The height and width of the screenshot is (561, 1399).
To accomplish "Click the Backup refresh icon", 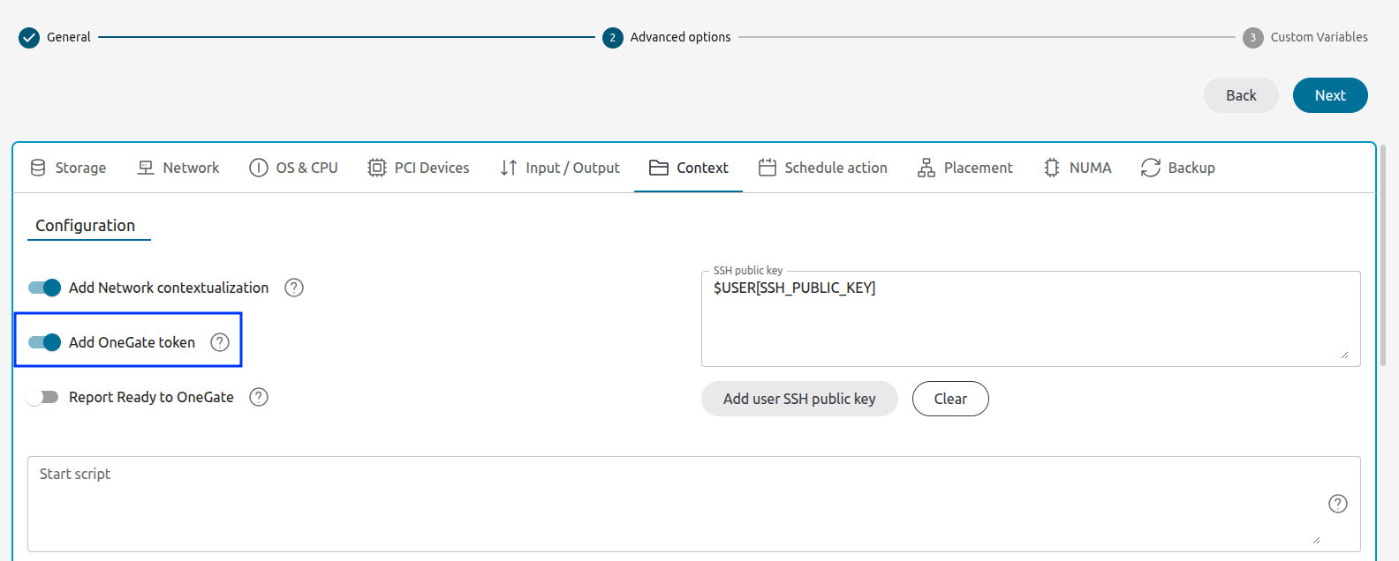I will (1150, 168).
